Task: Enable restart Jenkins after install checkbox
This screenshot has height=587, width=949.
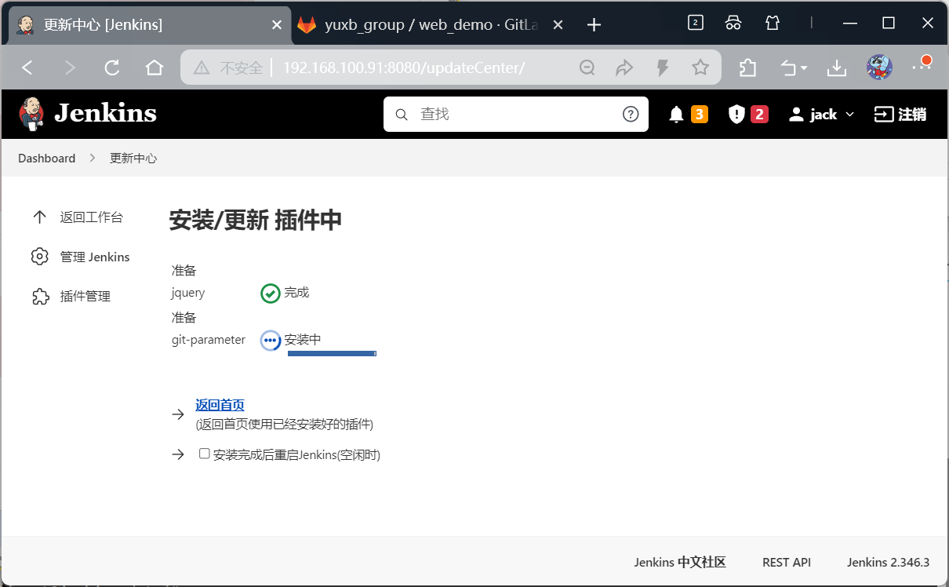Action: (205, 454)
